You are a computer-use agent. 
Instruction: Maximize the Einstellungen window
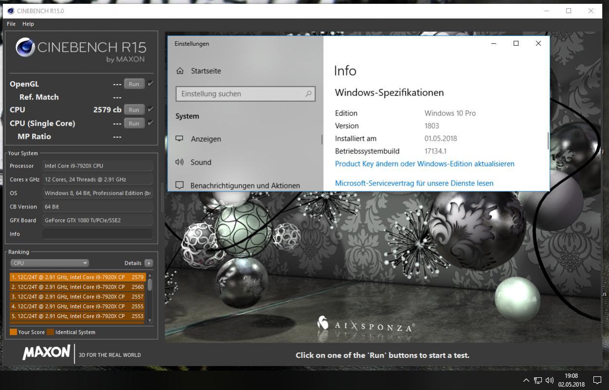tap(516, 43)
